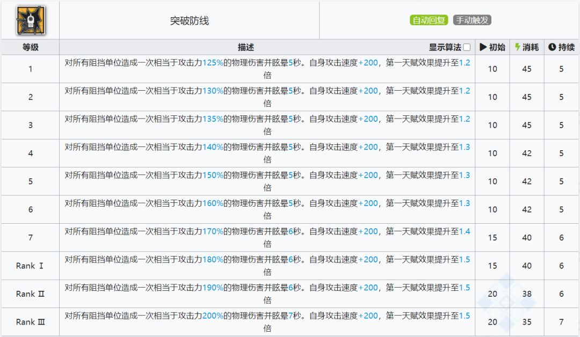Screen dimensions: 580x337
Task: Click the green lightning icon beside 消耗
Action: coord(517,47)
